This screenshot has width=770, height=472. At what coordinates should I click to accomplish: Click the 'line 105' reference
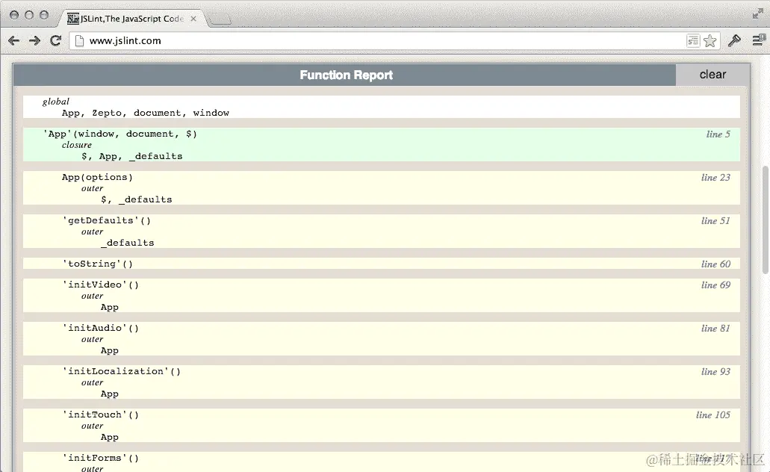click(x=713, y=415)
